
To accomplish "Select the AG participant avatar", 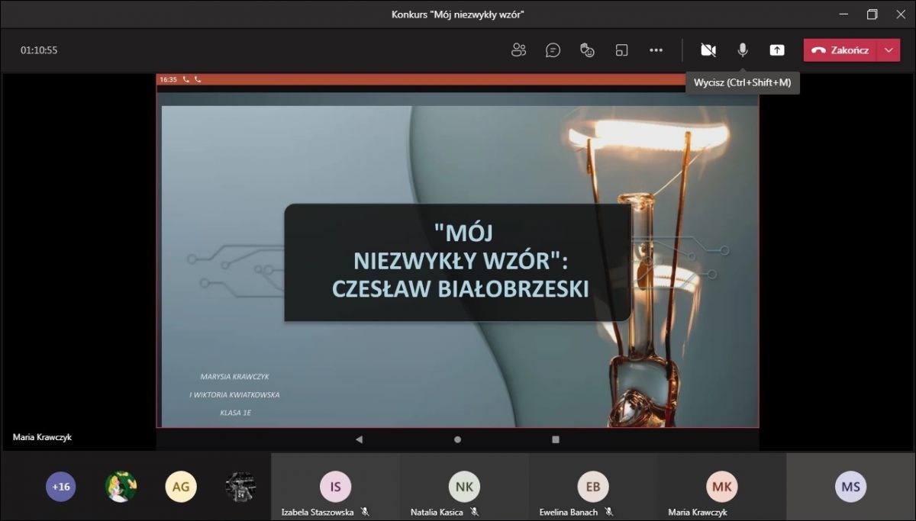I will [181, 487].
